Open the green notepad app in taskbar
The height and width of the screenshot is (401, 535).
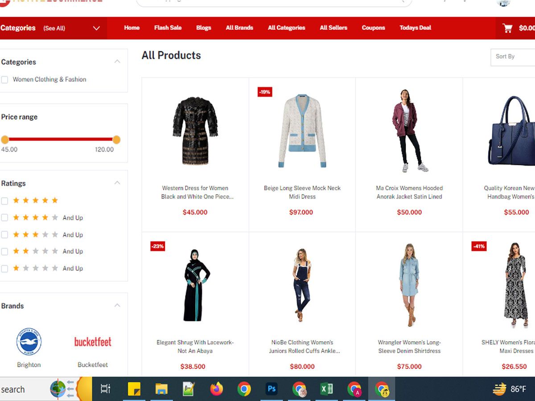pyautogui.click(x=189, y=389)
